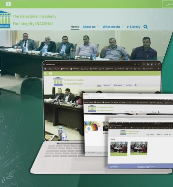
Task: Click the NAZAHA logo in the front browser window
Action: tap(123, 132)
